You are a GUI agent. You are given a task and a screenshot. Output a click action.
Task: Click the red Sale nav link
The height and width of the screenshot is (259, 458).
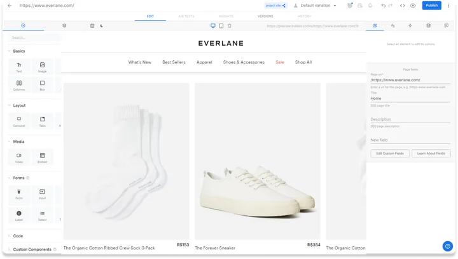click(x=279, y=62)
